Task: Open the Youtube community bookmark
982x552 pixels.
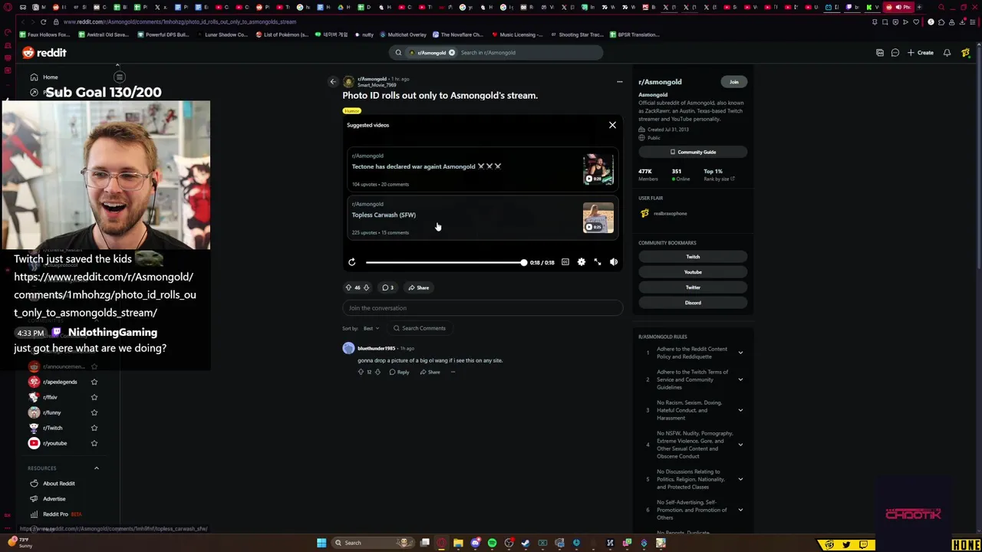Action: click(693, 272)
